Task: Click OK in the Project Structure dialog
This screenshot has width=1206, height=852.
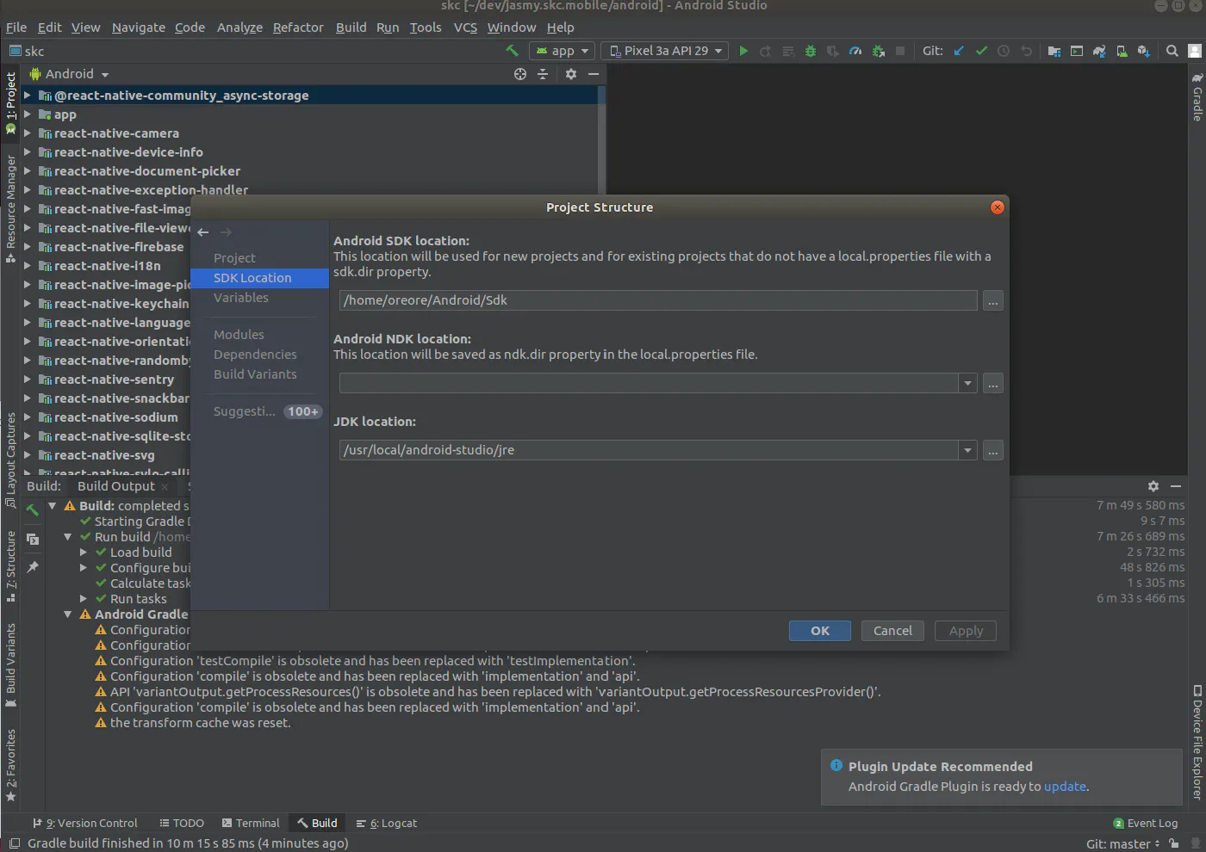Action: coord(820,631)
